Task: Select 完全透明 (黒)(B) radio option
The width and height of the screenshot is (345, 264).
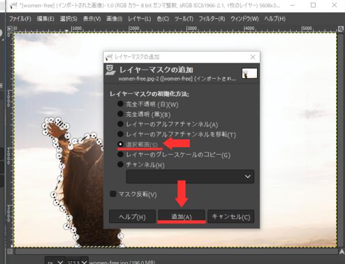Action: coord(144,114)
